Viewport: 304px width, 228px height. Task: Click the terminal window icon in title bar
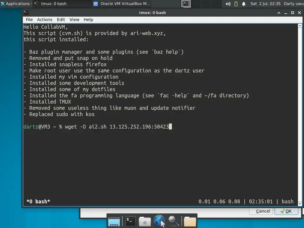[x=26, y=12]
